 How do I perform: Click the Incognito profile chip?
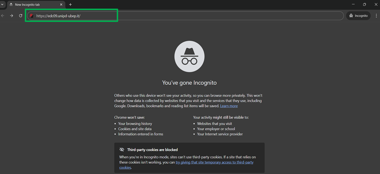point(358,16)
